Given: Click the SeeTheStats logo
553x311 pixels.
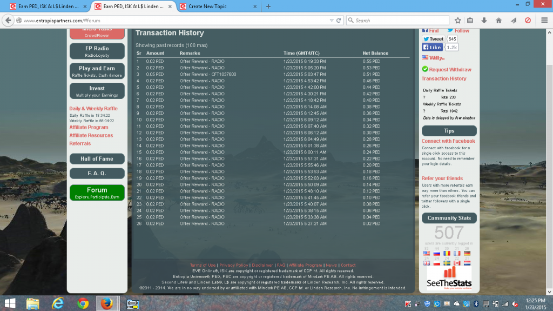Looking at the screenshot, I should click(x=449, y=279).
